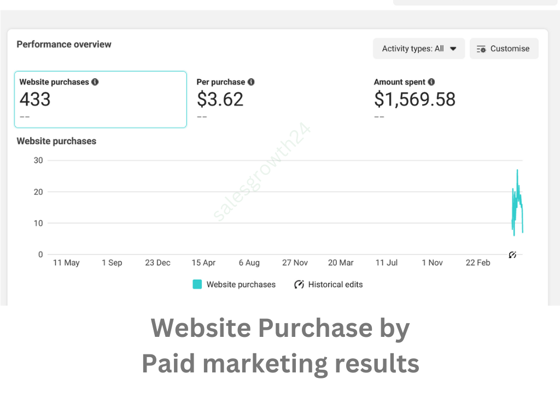560x420 pixels.
Task: Click the $1,569.58 amount spent value
Action: 415,100
